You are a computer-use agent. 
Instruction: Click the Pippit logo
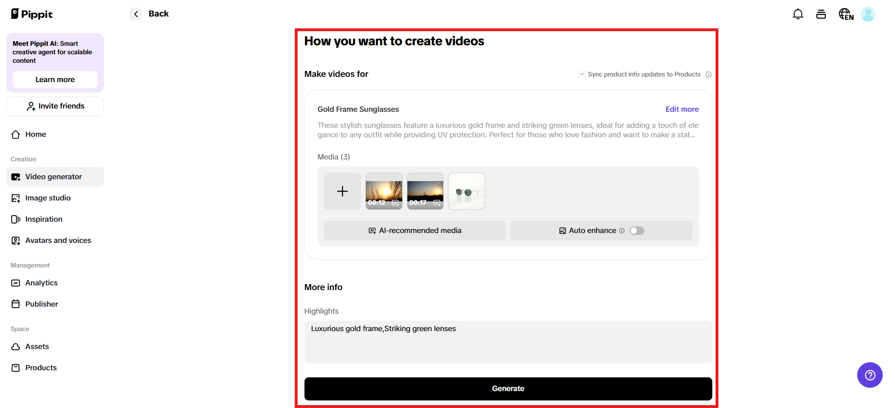pyautogui.click(x=32, y=14)
